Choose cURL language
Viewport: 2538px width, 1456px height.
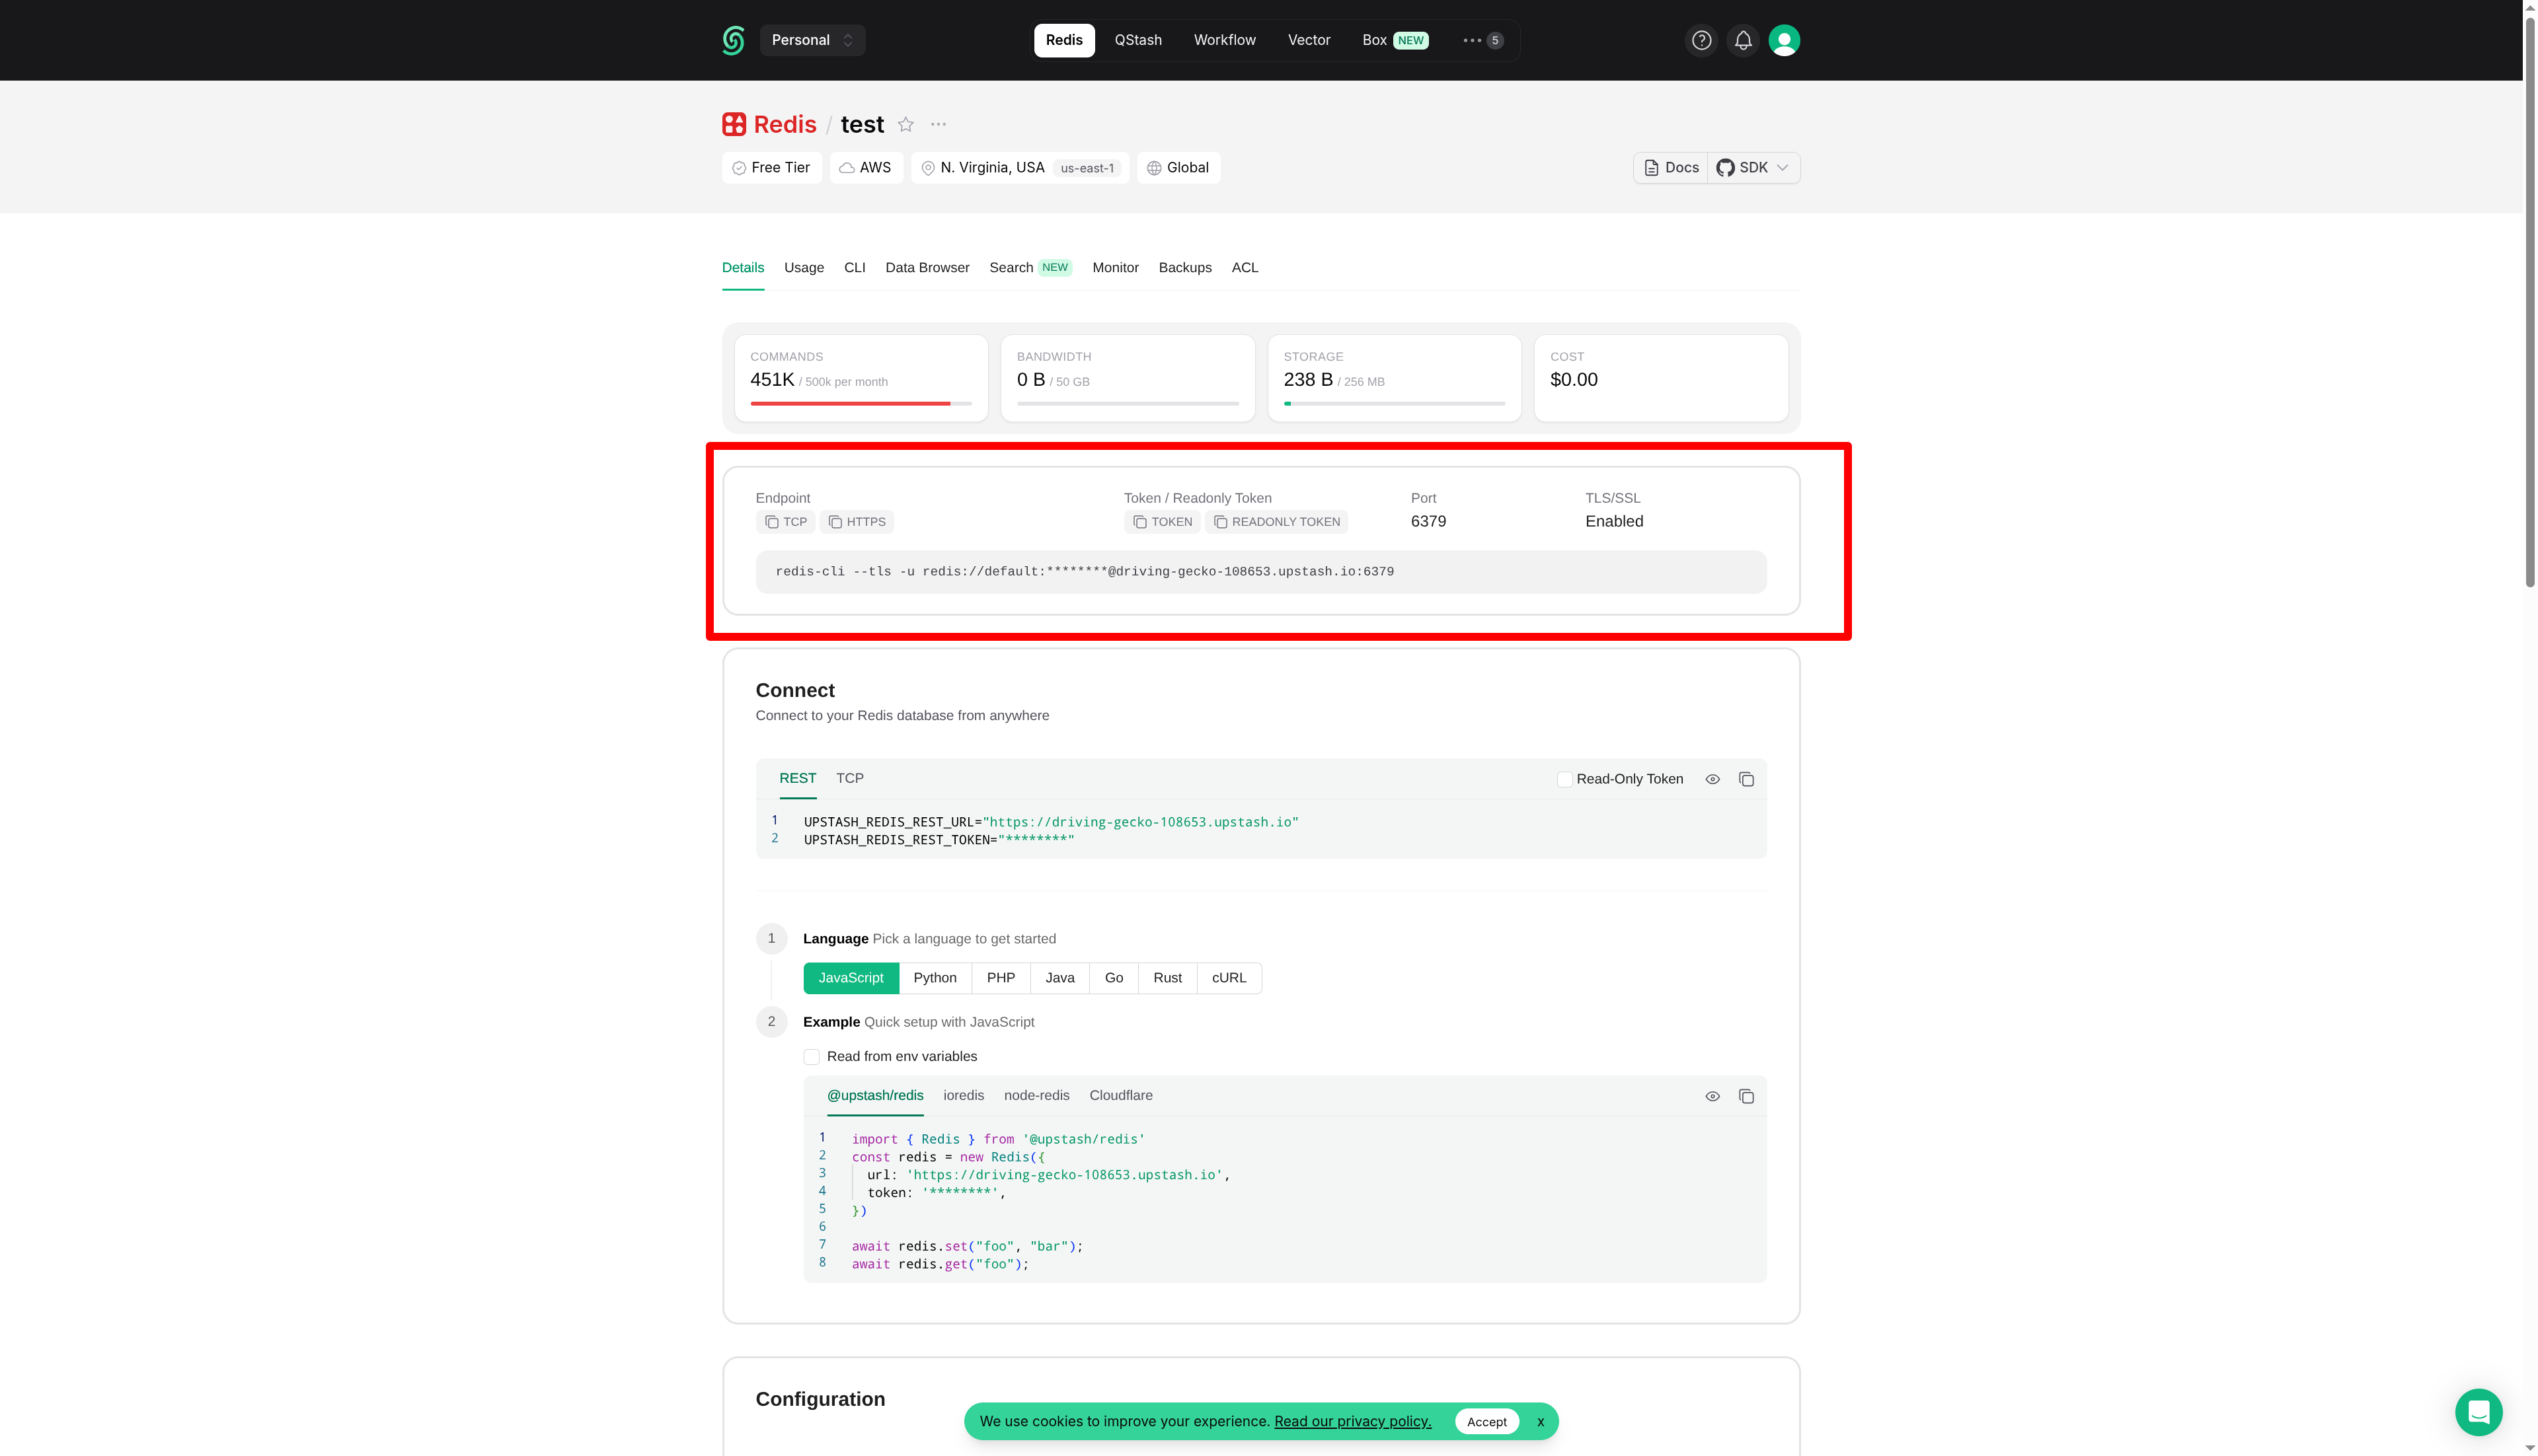tap(1229, 978)
